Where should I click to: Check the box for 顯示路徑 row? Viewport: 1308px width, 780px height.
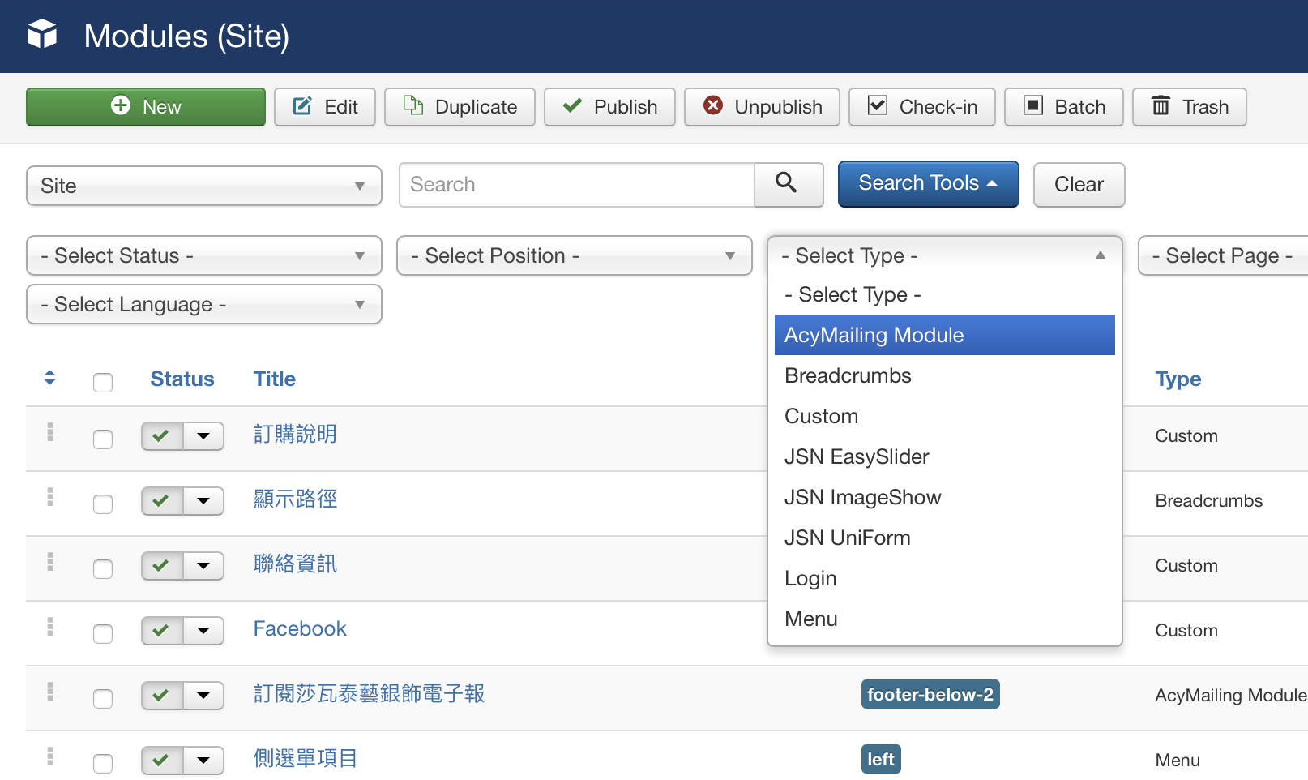pyautogui.click(x=103, y=504)
